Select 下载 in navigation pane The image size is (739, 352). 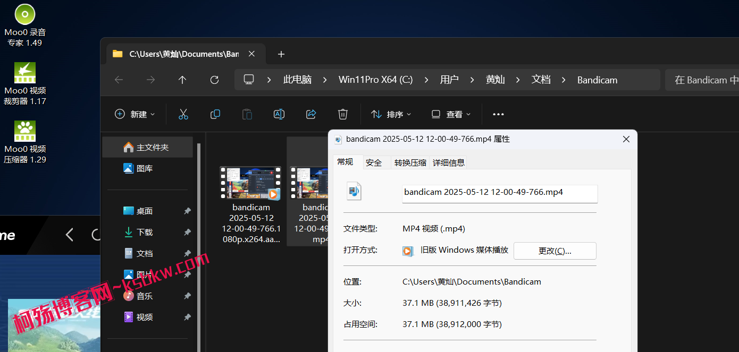tap(147, 232)
